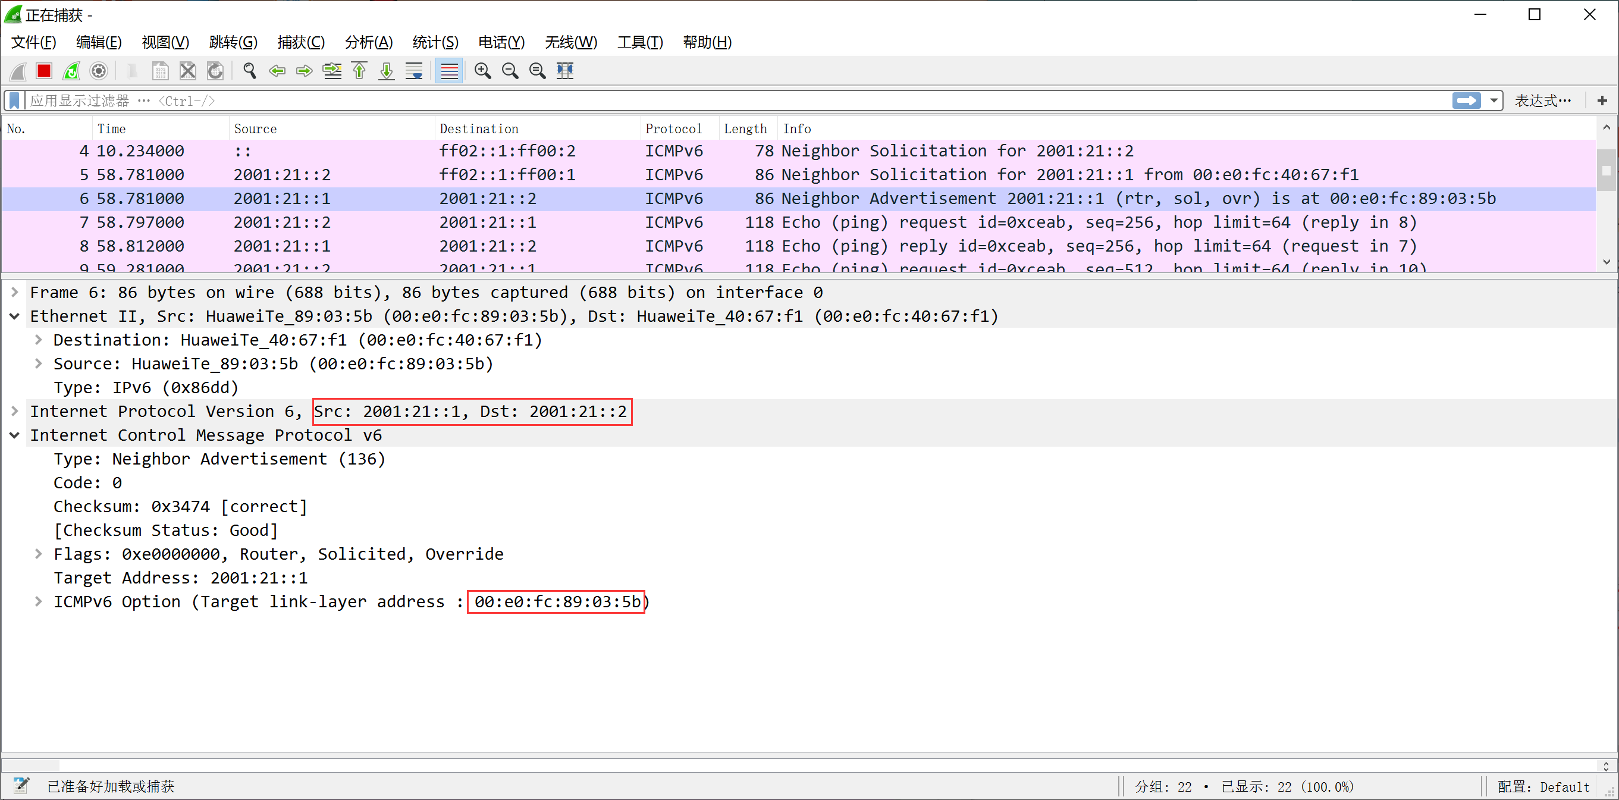Toggle packet list colorization
The height and width of the screenshot is (800, 1619).
[448, 71]
